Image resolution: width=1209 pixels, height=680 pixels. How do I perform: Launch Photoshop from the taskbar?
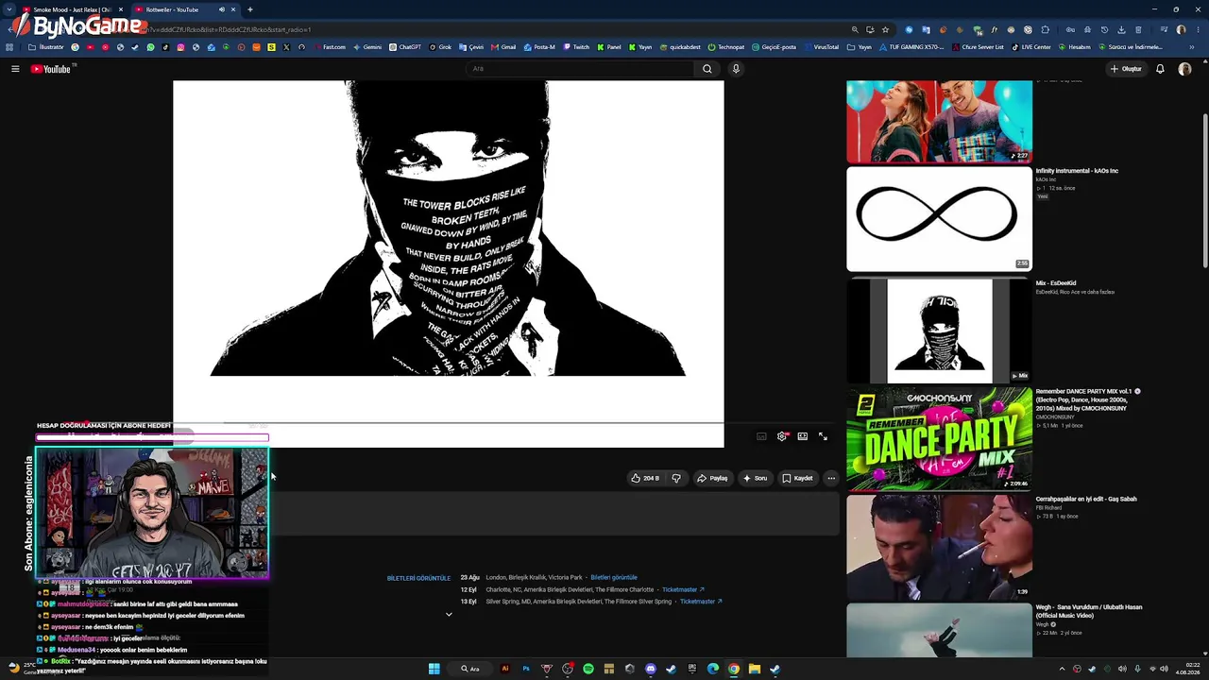526,669
